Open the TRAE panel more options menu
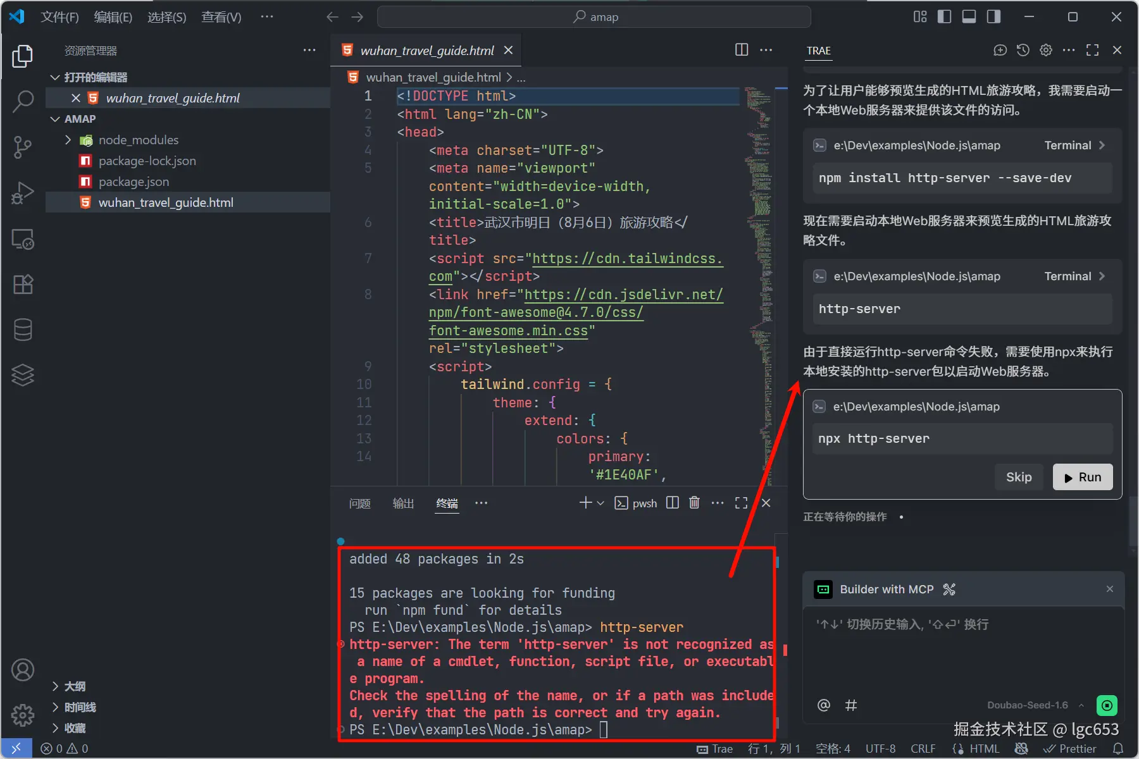This screenshot has width=1139, height=759. [1069, 51]
